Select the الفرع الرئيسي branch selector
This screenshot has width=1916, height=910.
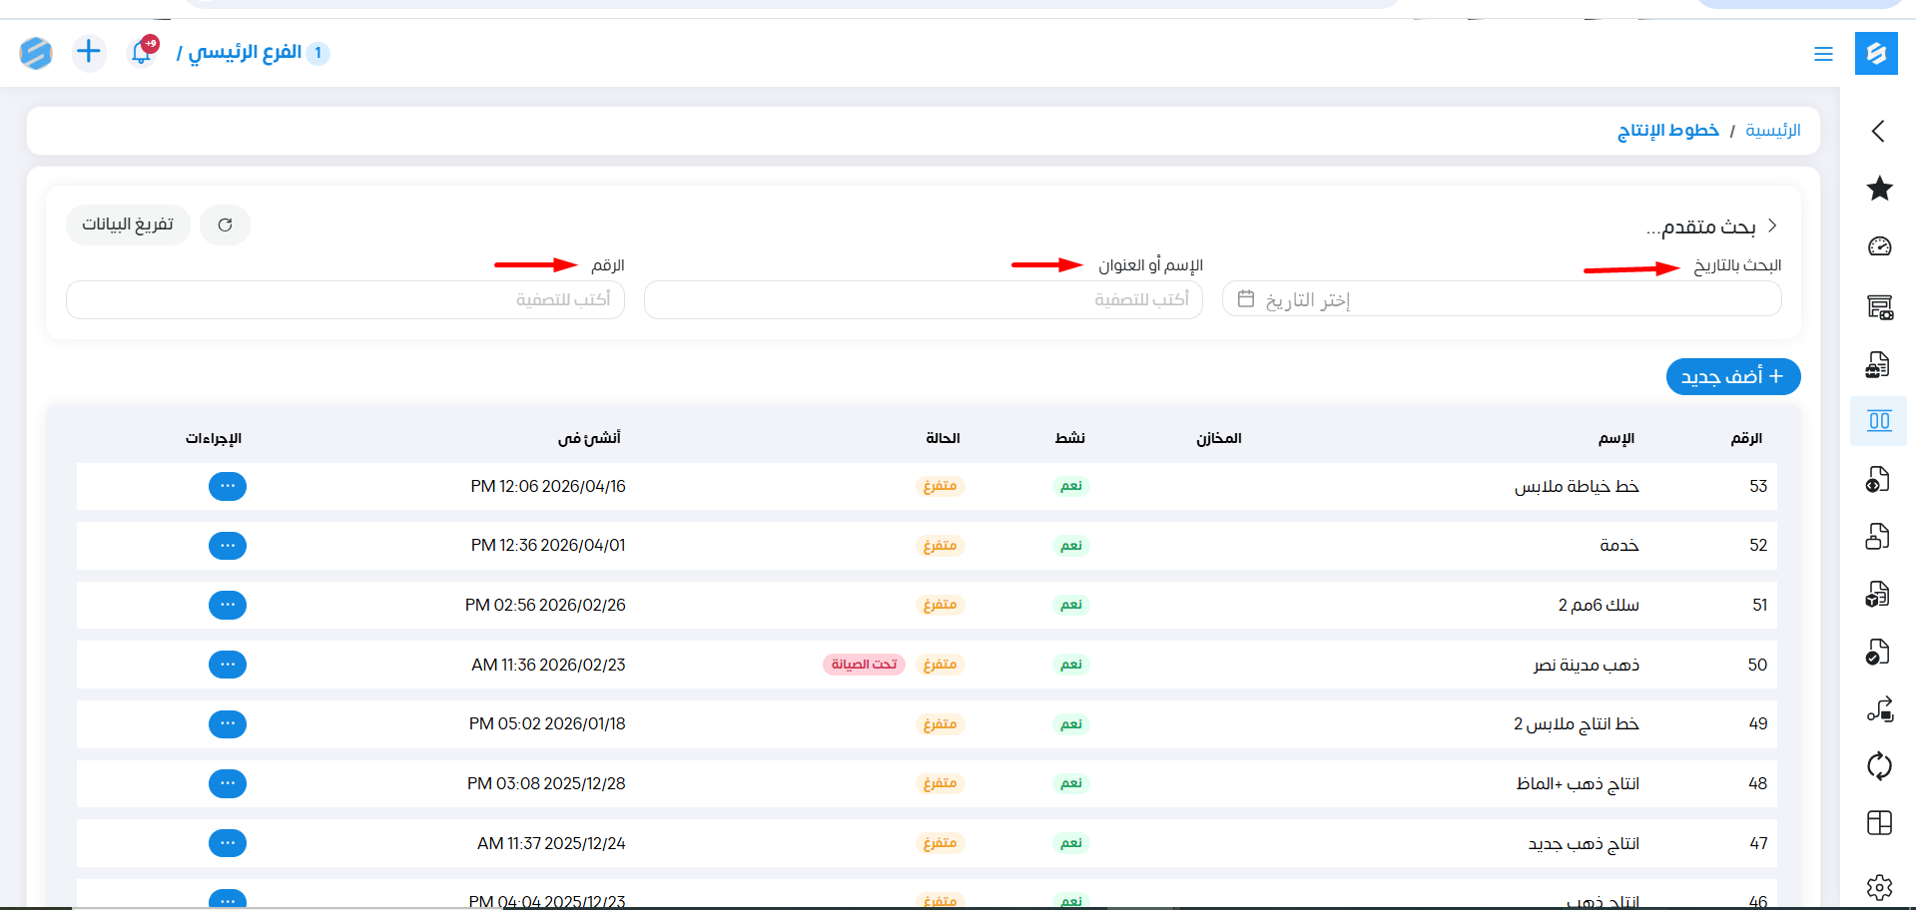[x=246, y=52]
